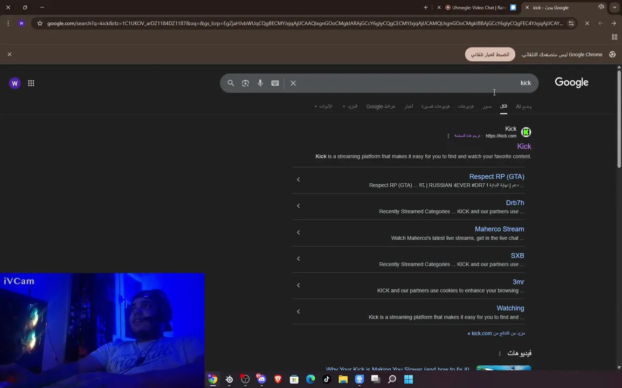Start voice search with the microphone icon
This screenshot has height=388, width=622.
(260, 83)
